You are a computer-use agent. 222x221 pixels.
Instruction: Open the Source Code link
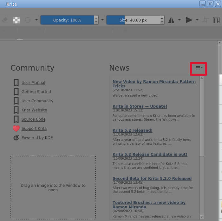pos(34,119)
